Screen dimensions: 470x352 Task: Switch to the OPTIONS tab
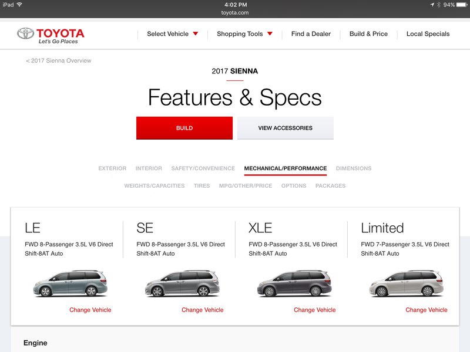point(294,185)
